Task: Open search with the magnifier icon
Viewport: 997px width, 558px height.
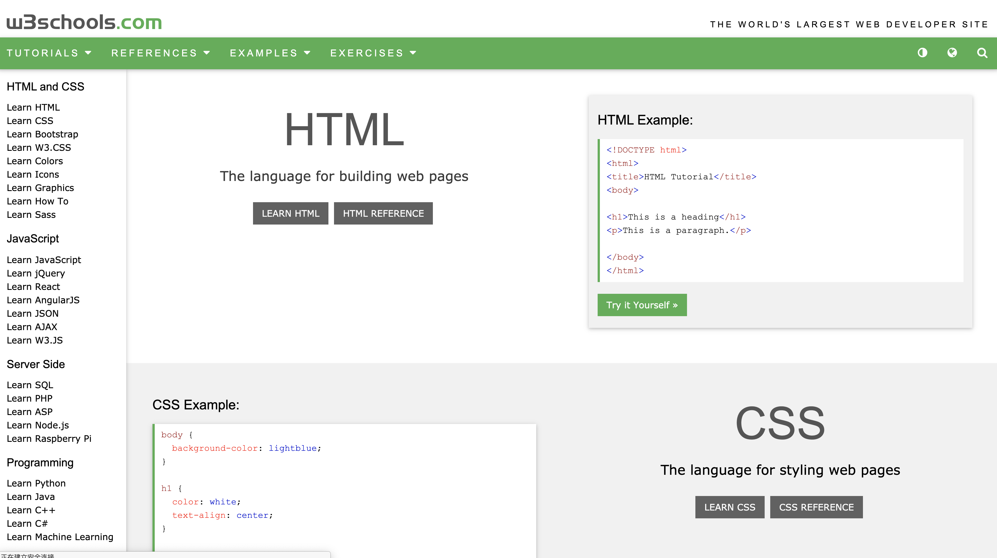Action: click(x=982, y=53)
